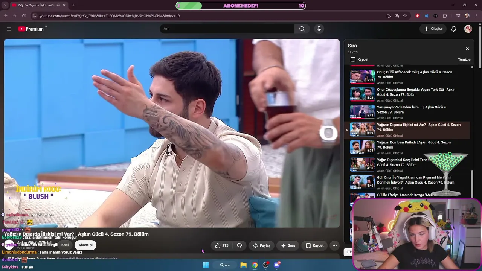This screenshot has height=271, width=482.
Task: Click the Abone ol subscribe button
Action: (x=85, y=245)
